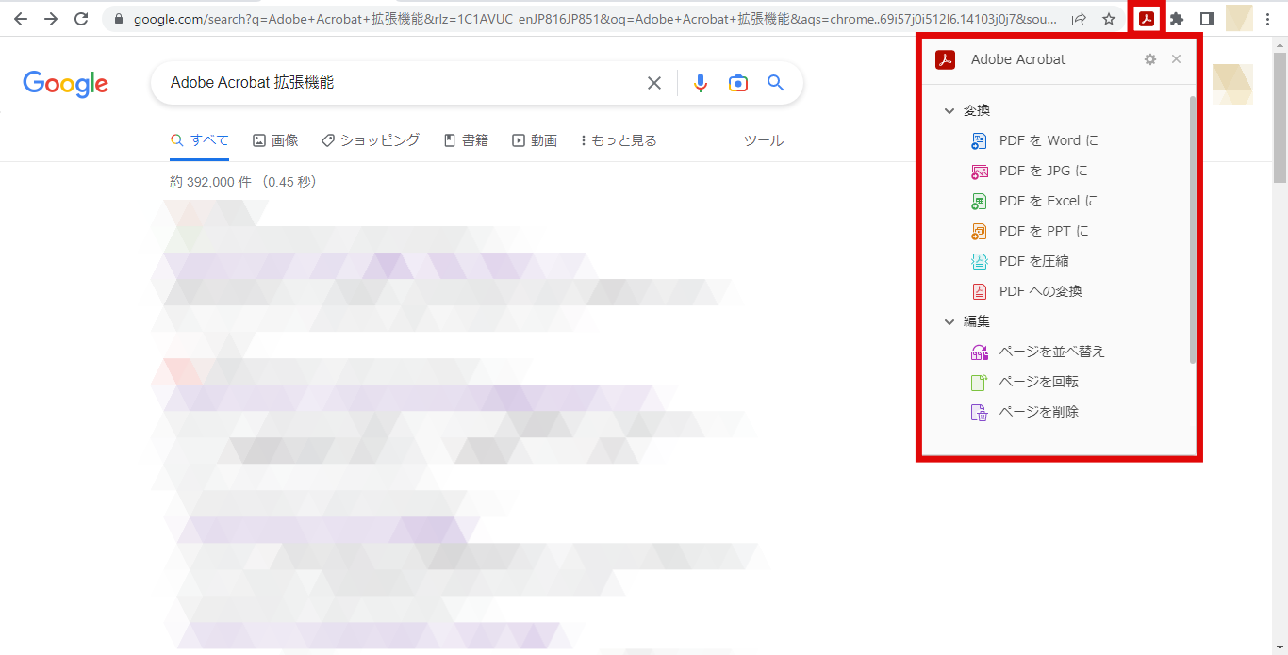Image resolution: width=1288 pixels, height=655 pixels.
Task: Select PDF を PPT に option
Action: click(x=1045, y=231)
